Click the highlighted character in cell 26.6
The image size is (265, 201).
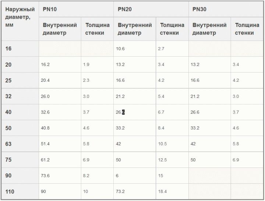[124, 112]
